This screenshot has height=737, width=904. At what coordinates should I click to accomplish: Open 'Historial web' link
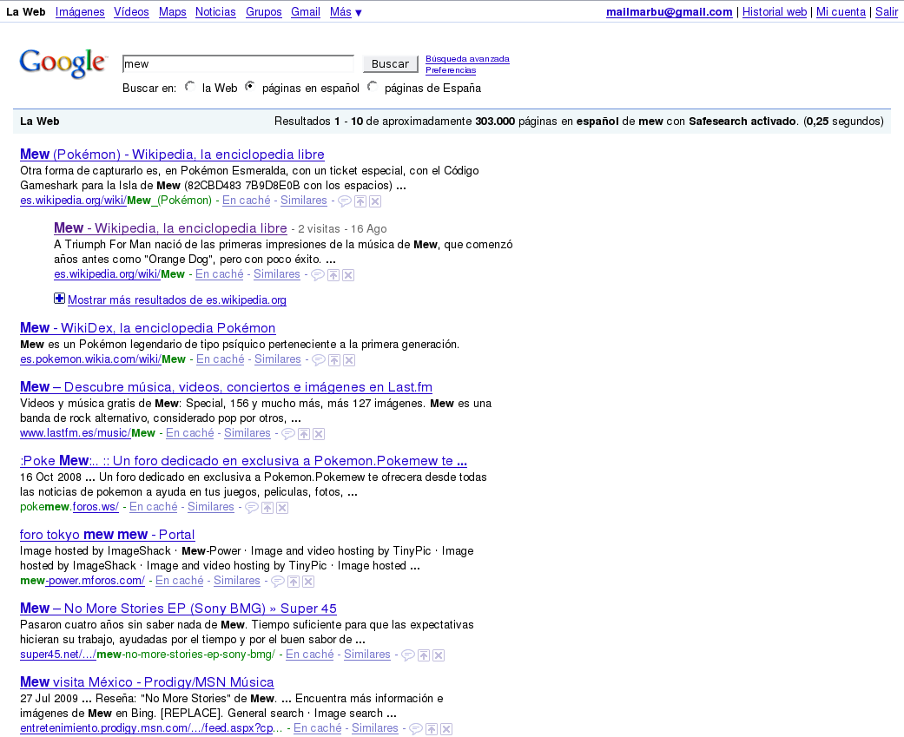pos(775,12)
